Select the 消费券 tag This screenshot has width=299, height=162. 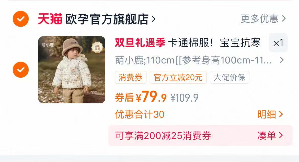pyautogui.click(x=130, y=77)
